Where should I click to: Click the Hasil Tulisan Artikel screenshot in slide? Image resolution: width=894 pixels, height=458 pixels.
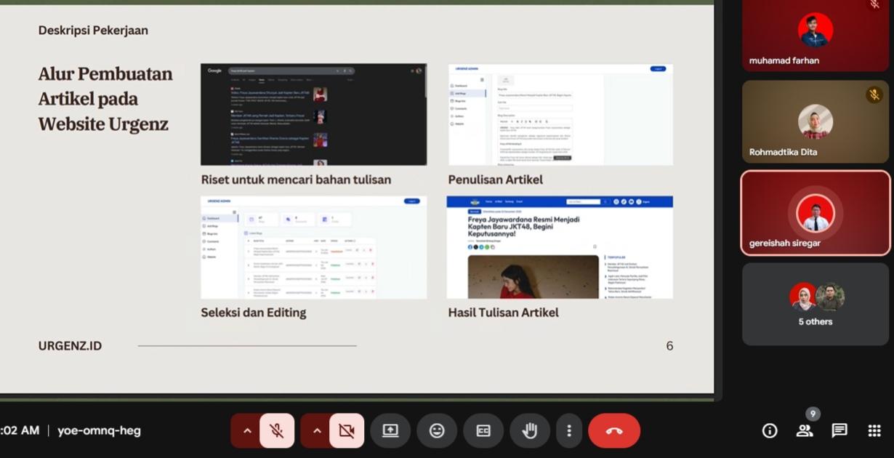pos(560,247)
